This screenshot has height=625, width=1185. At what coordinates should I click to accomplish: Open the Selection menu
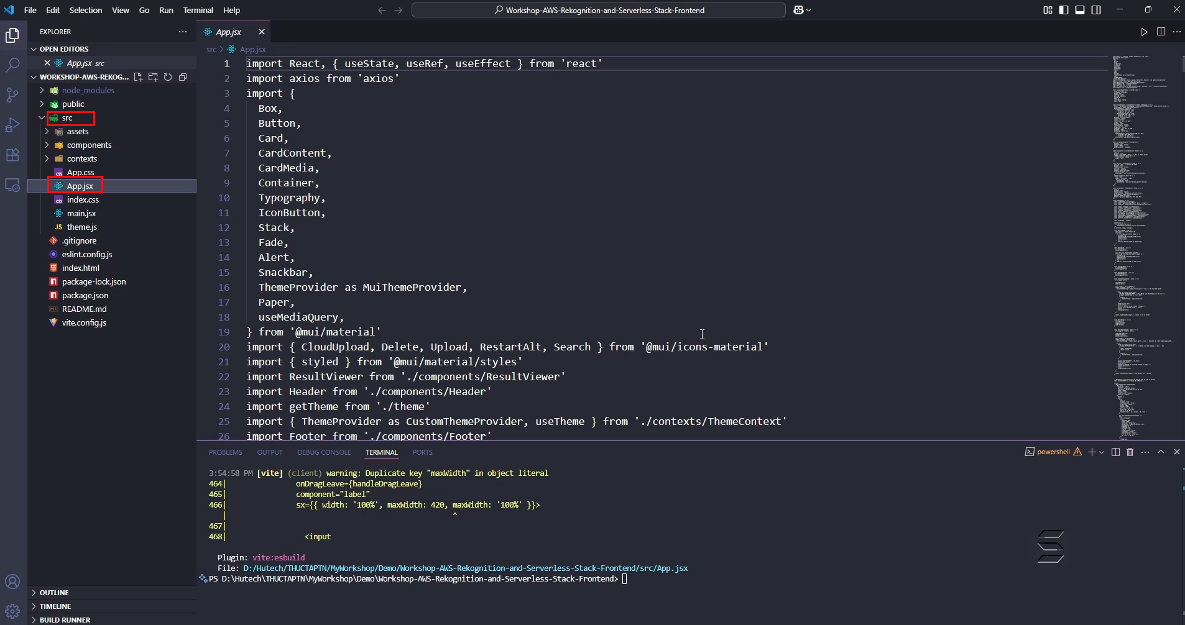pyautogui.click(x=86, y=10)
